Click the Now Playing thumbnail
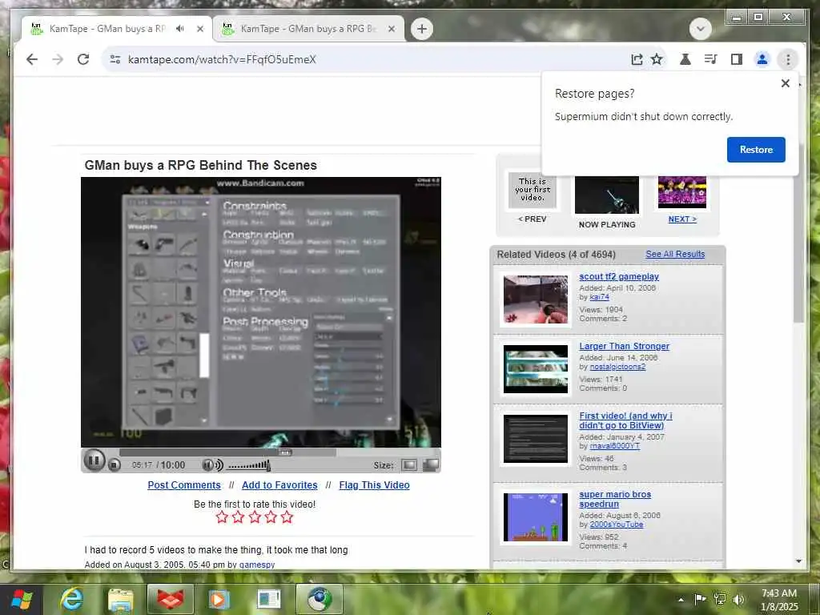The width and height of the screenshot is (820, 615). click(607, 195)
